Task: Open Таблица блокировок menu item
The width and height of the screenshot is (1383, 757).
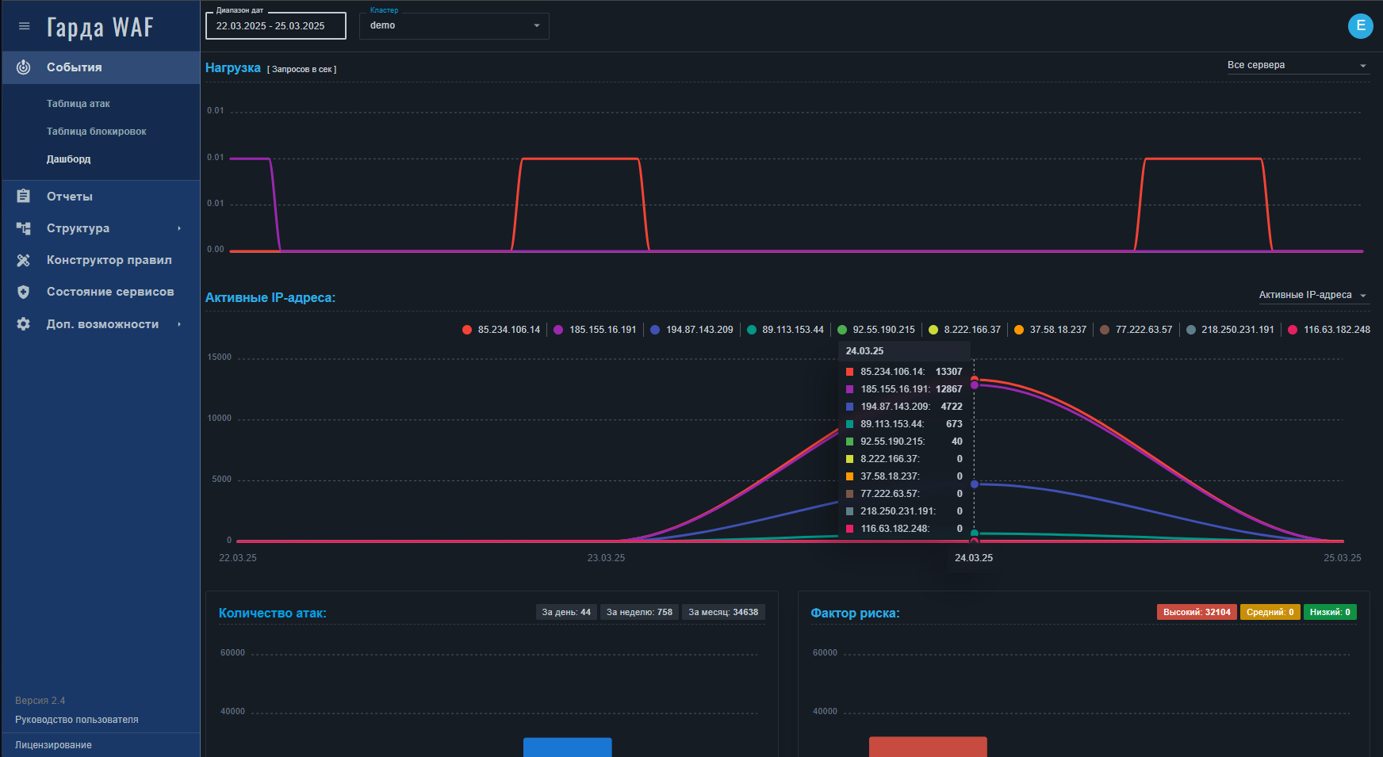Action: pyautogui.click(x=97, y=132)
